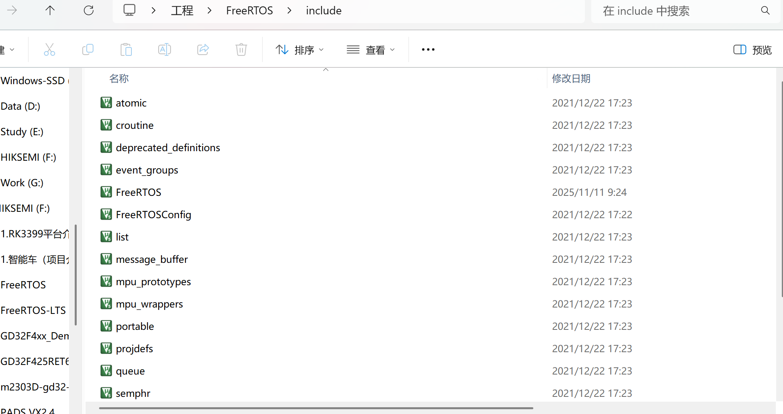
Task: Select the queue file name
Action: [x=130, y=371]
